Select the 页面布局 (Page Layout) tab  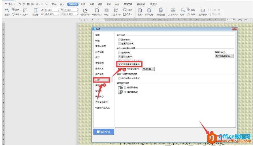[73, 4]
